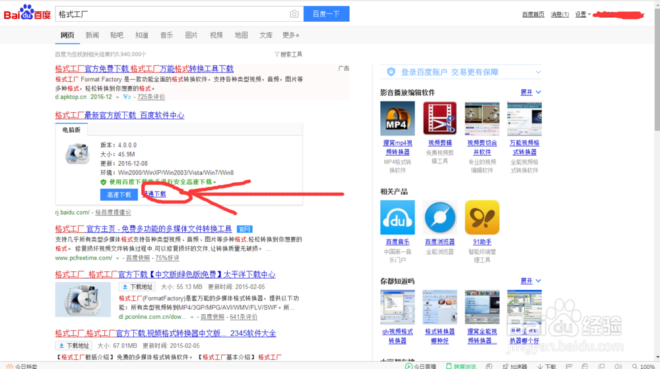
Task: Open the 75%好评 link
Action: tap(167, 258)
